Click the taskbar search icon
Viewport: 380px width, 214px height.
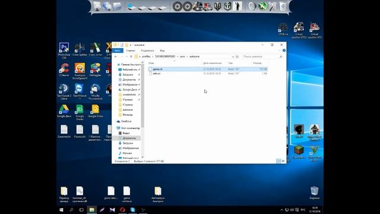click(71, 210)
